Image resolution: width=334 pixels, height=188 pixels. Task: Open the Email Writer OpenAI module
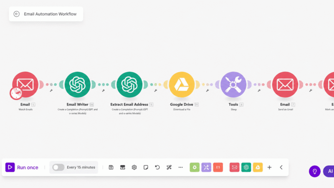tap(77, 85)
